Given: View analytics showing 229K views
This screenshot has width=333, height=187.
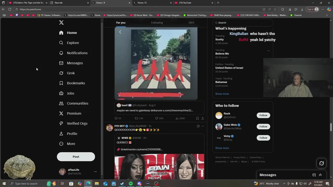Looking at the screenshot, I should point(180,118).
